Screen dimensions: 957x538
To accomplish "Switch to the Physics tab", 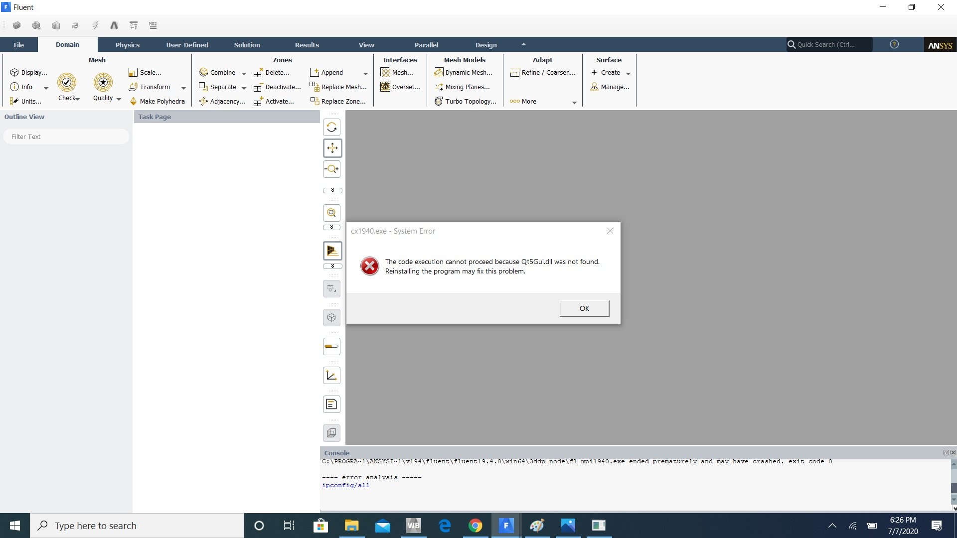I will (x=127, y=45).
